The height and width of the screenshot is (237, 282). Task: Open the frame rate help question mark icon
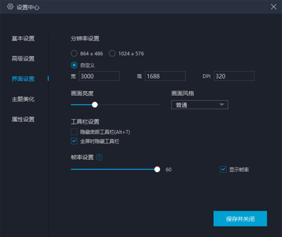[99, 157]
